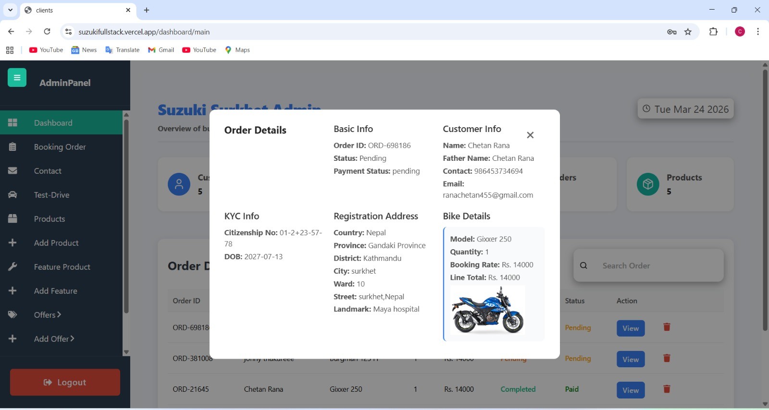Click the Customers user icon
Viewport: 769px width, 410px height.
pyautogui.click(x=179, y=184)
